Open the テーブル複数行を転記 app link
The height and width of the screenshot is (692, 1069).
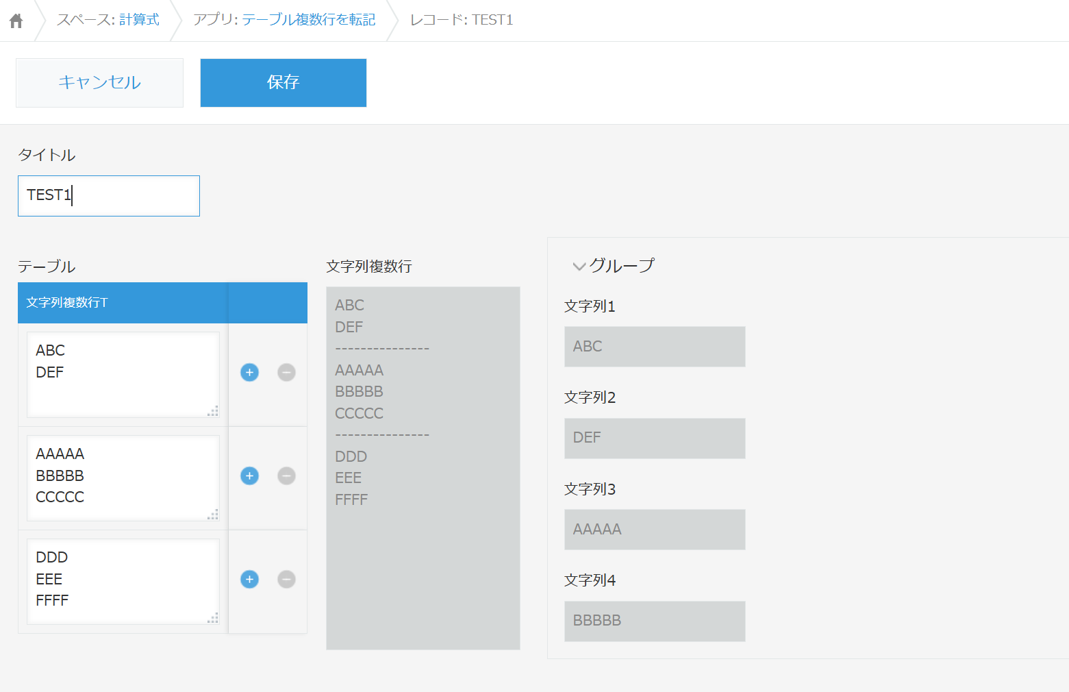[308, 20]
